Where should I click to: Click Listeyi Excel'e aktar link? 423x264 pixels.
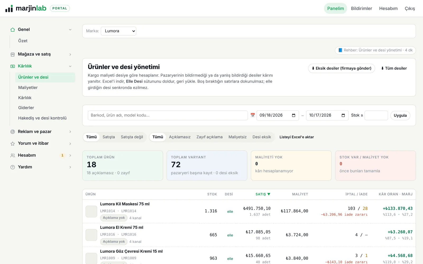click(297, 137)
